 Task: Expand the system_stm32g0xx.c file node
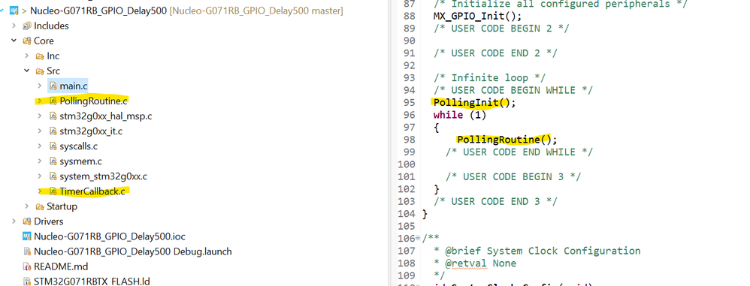40,176
